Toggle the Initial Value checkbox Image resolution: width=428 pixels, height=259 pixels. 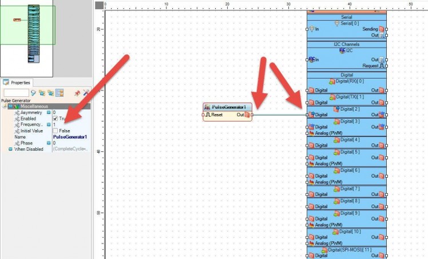pyautogui.click(x=56, y=131)
